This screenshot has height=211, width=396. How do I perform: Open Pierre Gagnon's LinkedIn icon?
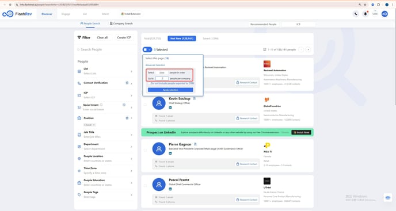(x=170, y=153)
